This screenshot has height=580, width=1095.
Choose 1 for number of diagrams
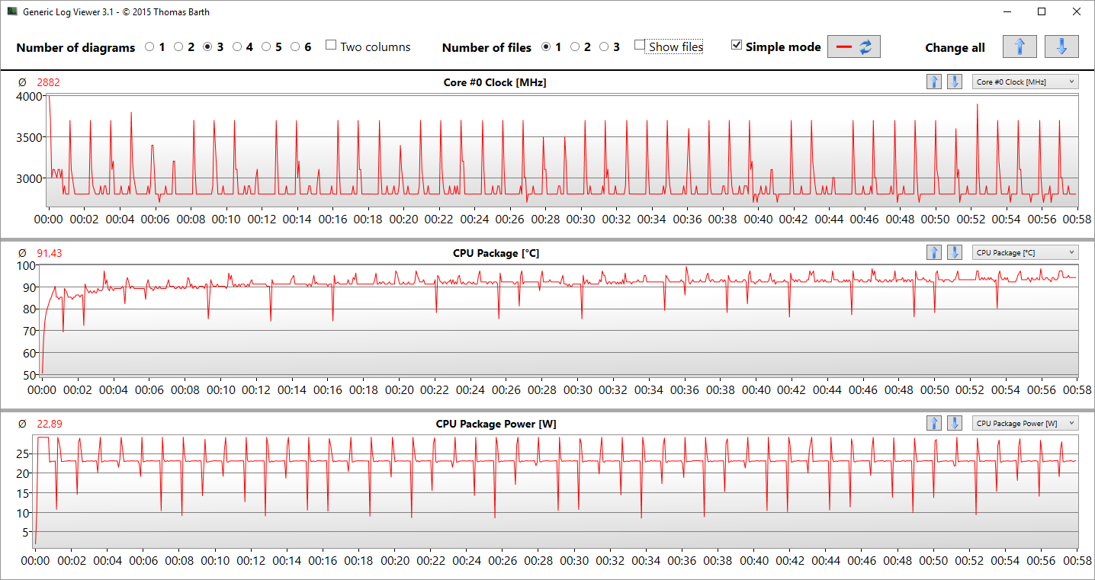pyautogui.click(x=149, y=46)
